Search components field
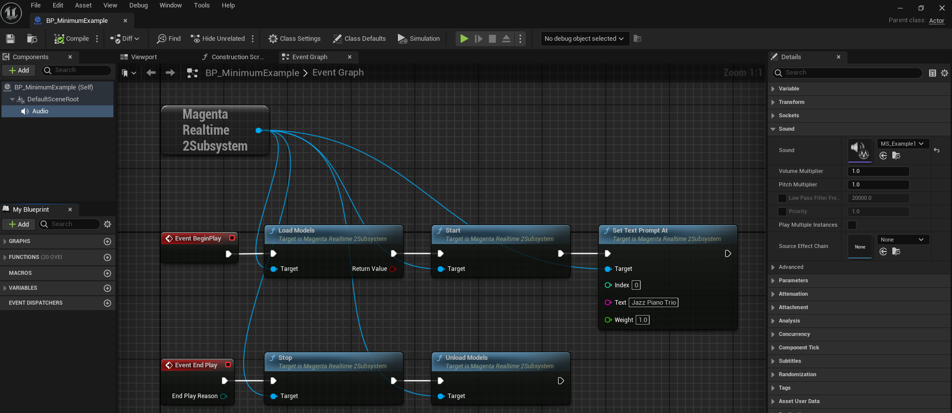This screenshot has width=952, height=413. point(77,71)
